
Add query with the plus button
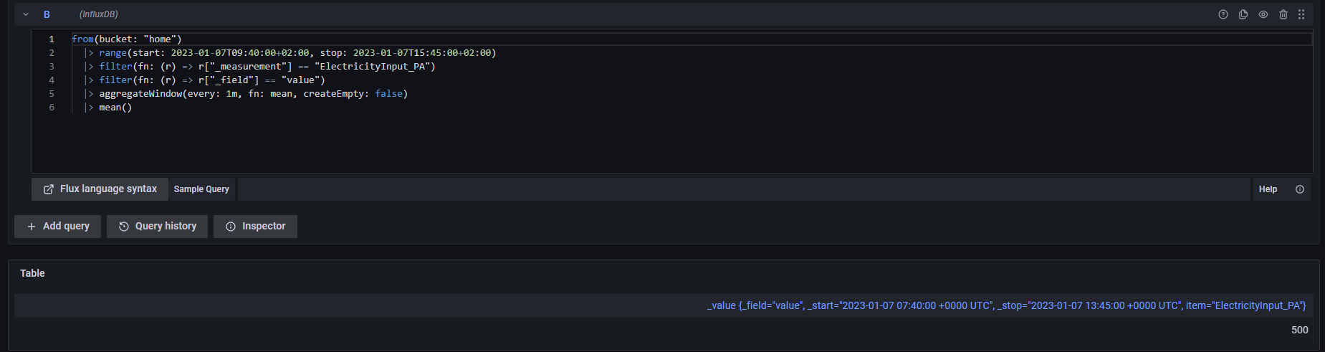pyautogui.click(x=58, y=227)
